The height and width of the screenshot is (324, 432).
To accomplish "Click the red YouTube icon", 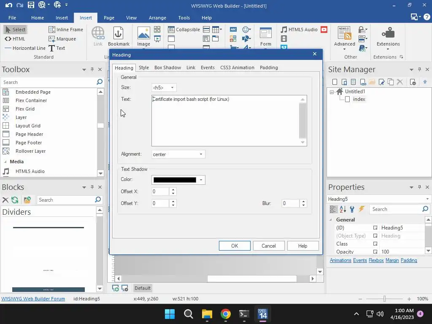I will (x=324, y=30).
